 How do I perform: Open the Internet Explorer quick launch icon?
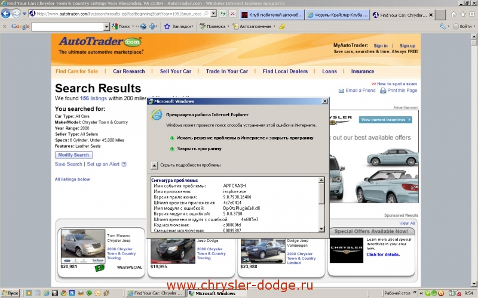point(47,293)
